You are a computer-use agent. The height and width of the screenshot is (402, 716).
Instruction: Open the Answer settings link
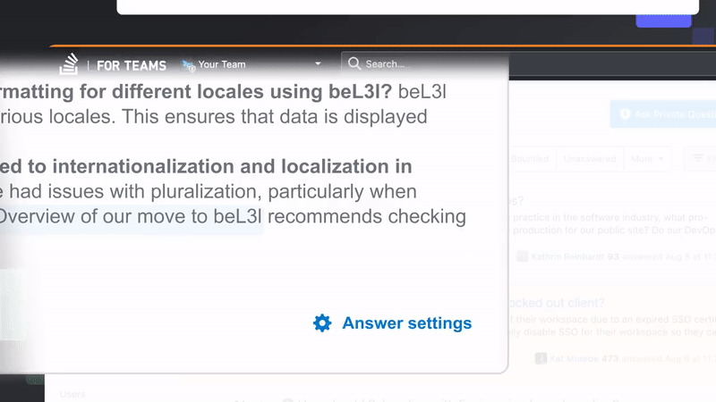pyautogui.click(x=406, y=323)
